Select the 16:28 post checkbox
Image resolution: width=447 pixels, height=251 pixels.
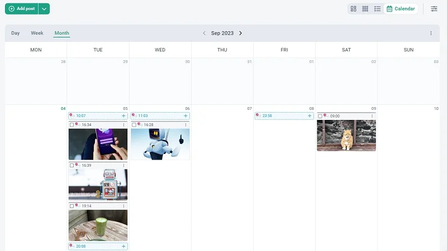click(134, 125)
